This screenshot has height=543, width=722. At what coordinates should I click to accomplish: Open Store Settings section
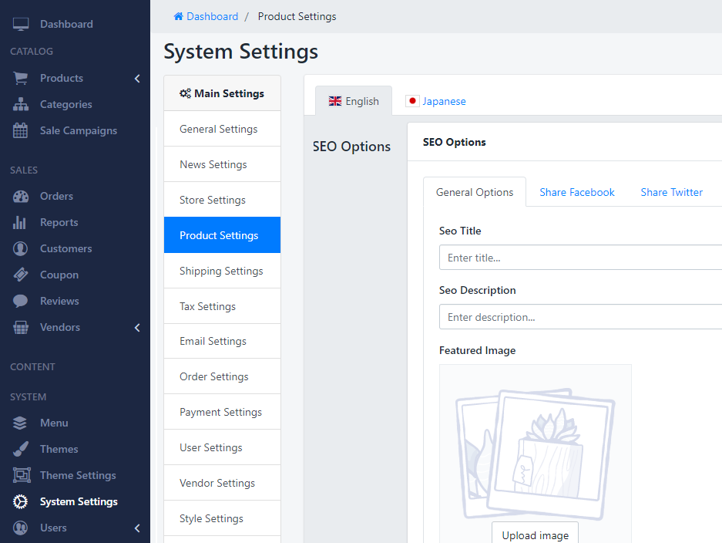point(223,200)
